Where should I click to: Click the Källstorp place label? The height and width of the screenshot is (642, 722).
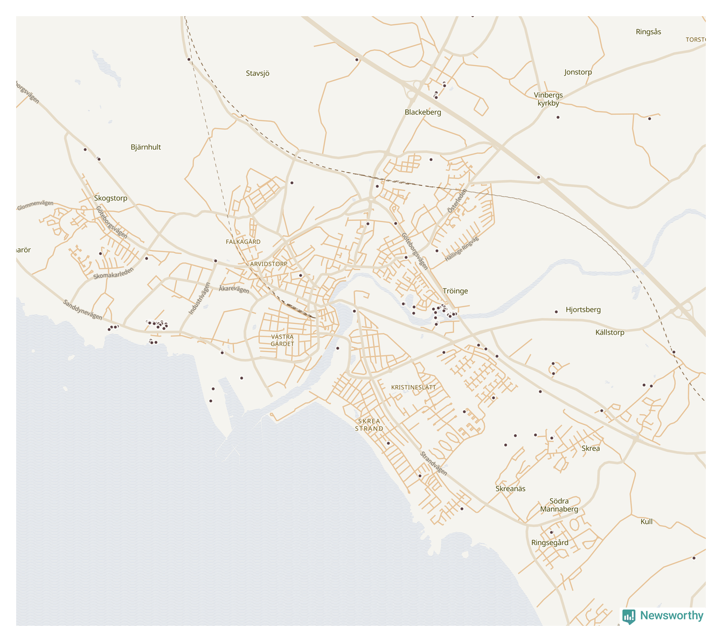[x=610, y=332]
